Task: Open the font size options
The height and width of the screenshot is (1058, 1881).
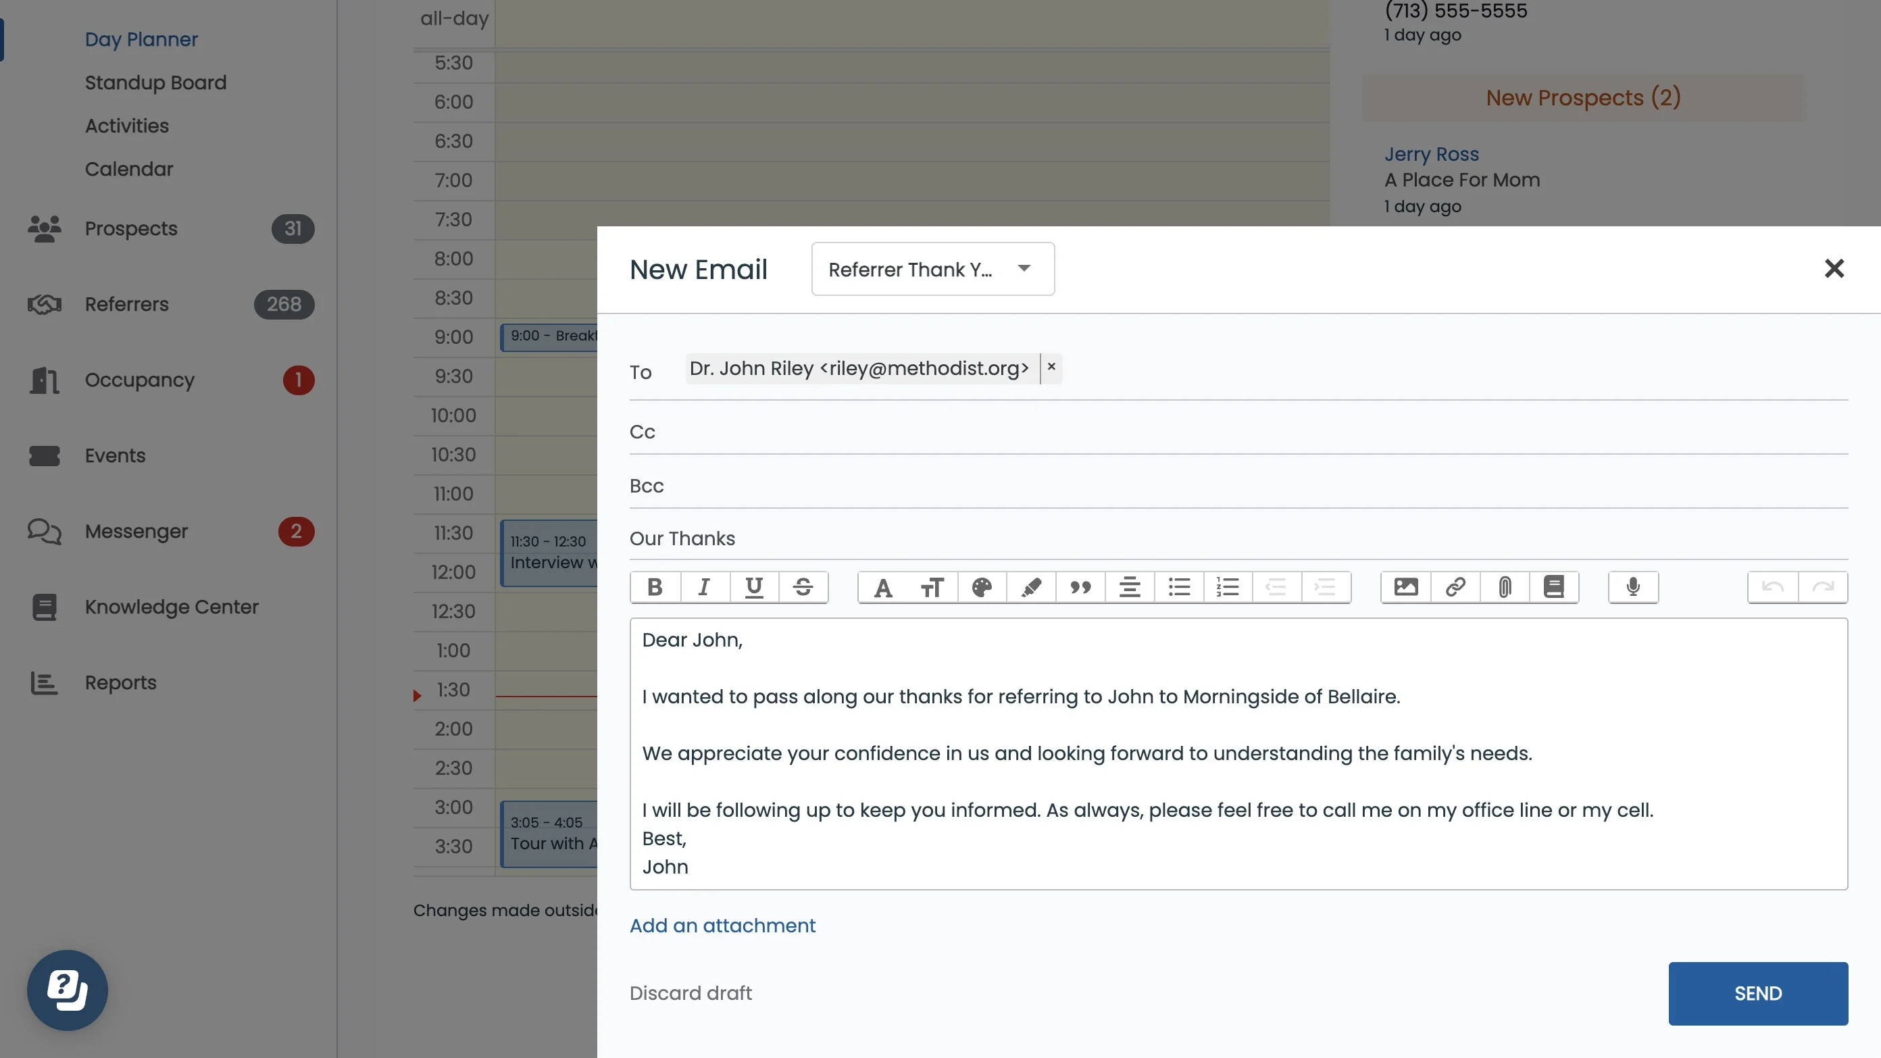Action: 932,587
